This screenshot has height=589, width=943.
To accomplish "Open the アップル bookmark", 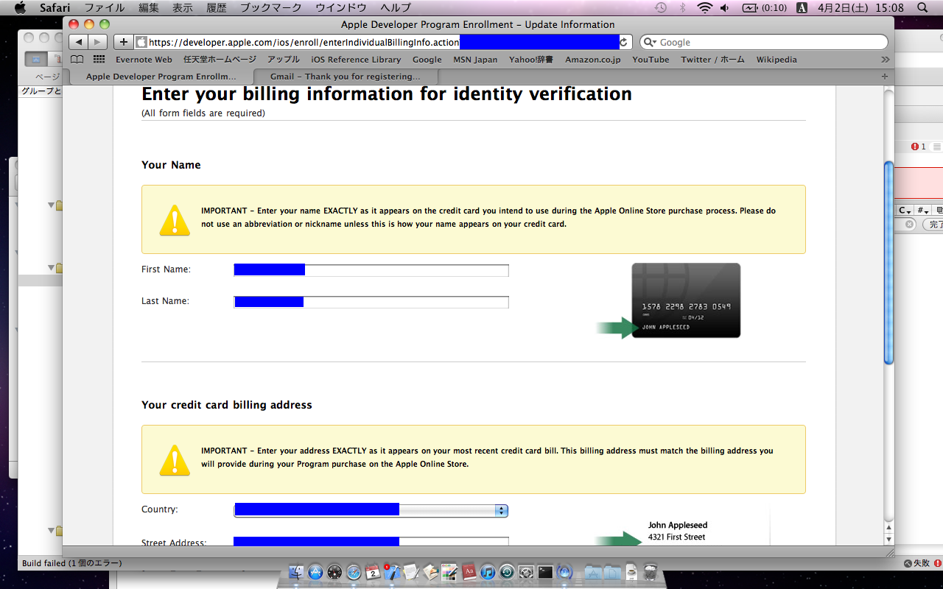I will (x=284, y=60).
